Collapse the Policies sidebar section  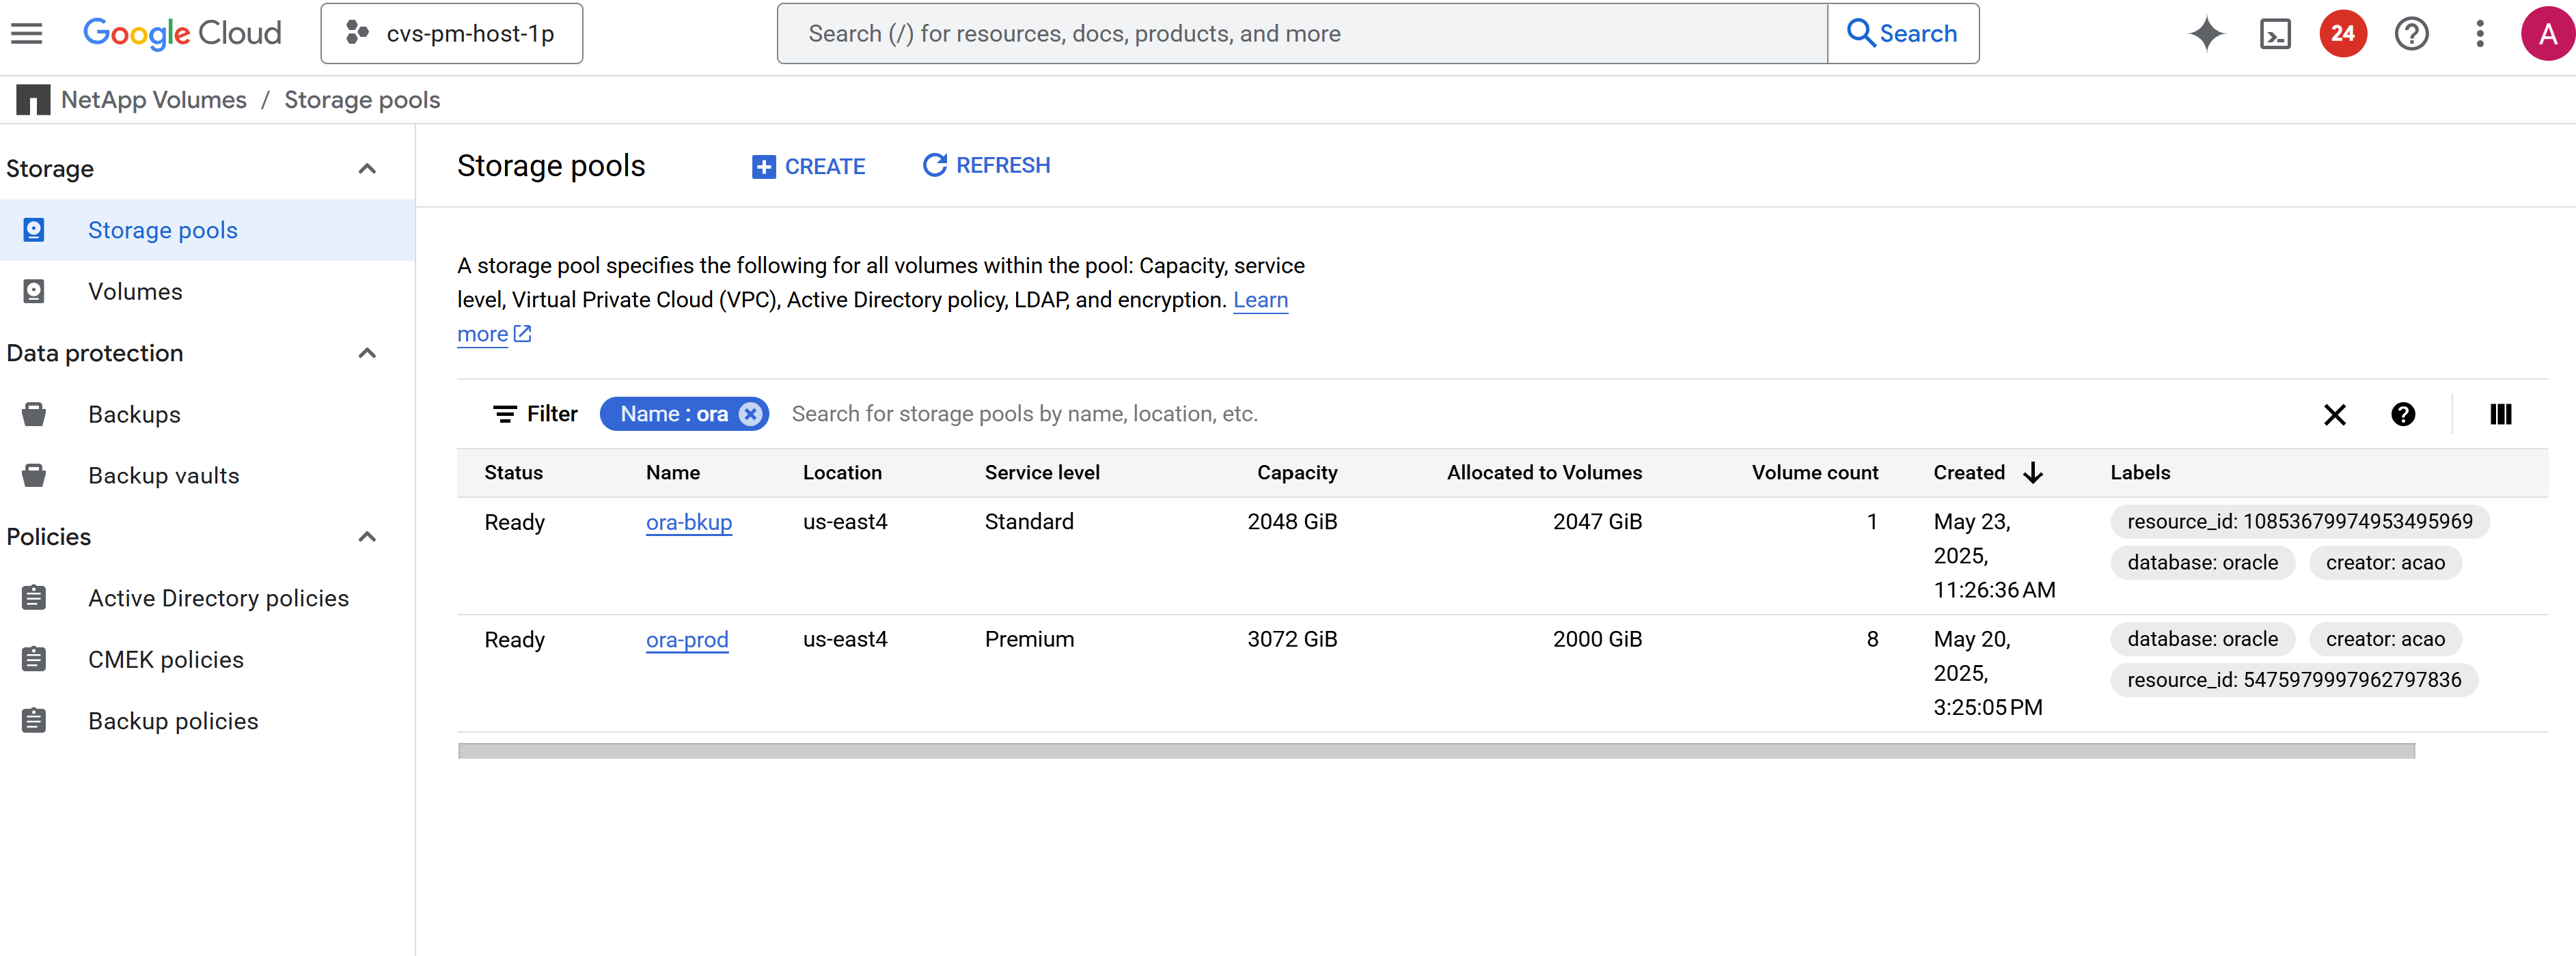367,537
